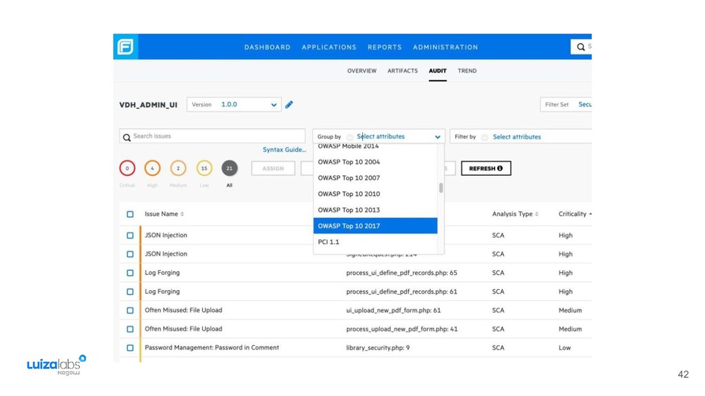Open the REPORTS menu
This screenshot has width=705, height=396.
click(384, 47)
